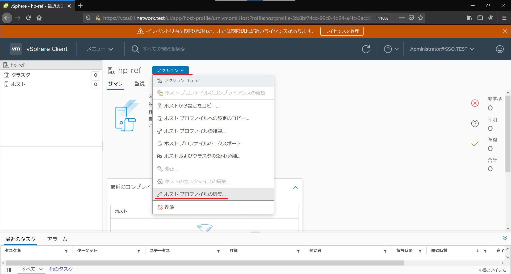The height and width of the screenshot is (274, 511).
Task: Focus the すべての環境を検索 search field
Action: click(x=164, y=49)
